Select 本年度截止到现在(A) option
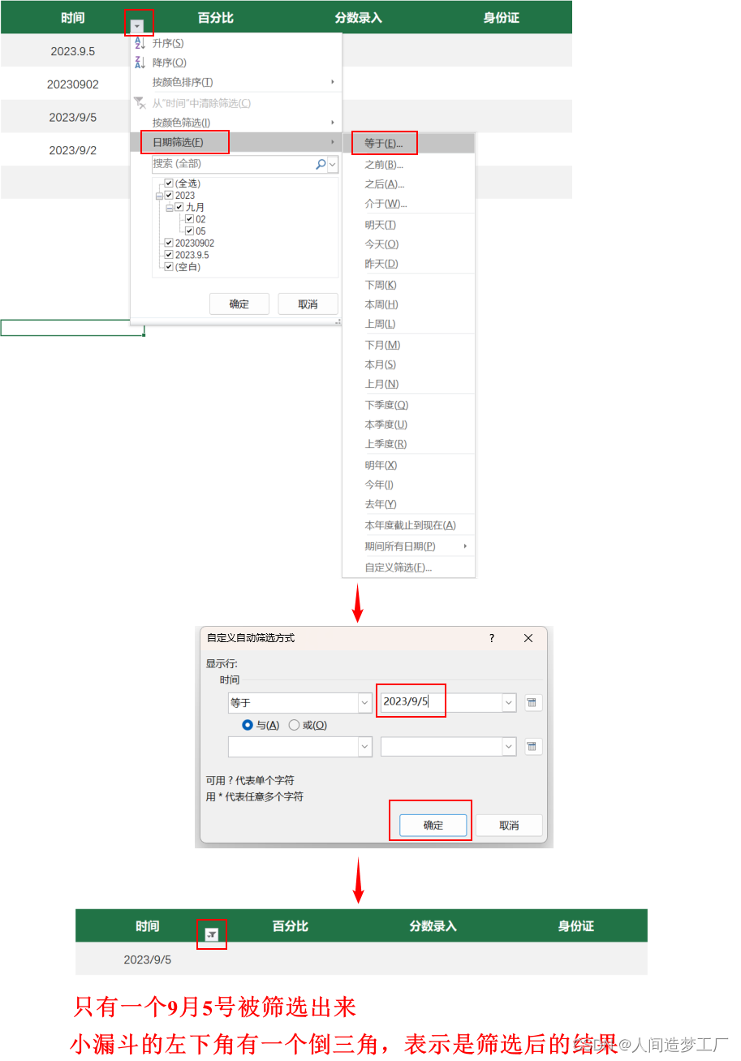 (x=408, y=525)
